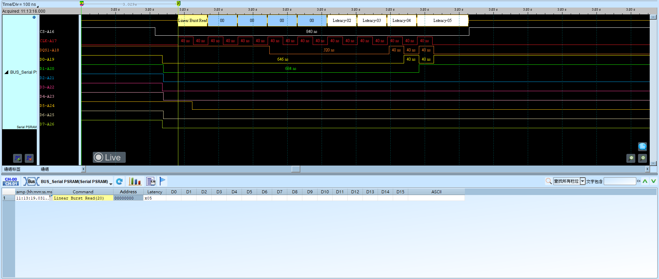
Task: Select the 00000000 address cell
Action: coord(128,198)
